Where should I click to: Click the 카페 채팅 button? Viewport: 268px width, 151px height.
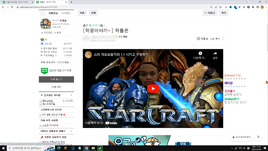56,87
